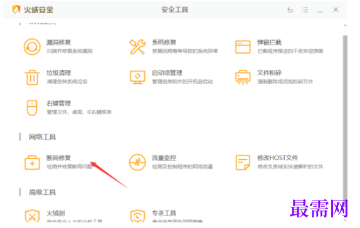Click the scrollbar down arrow
360x228 pixels.
click(345, 220)
